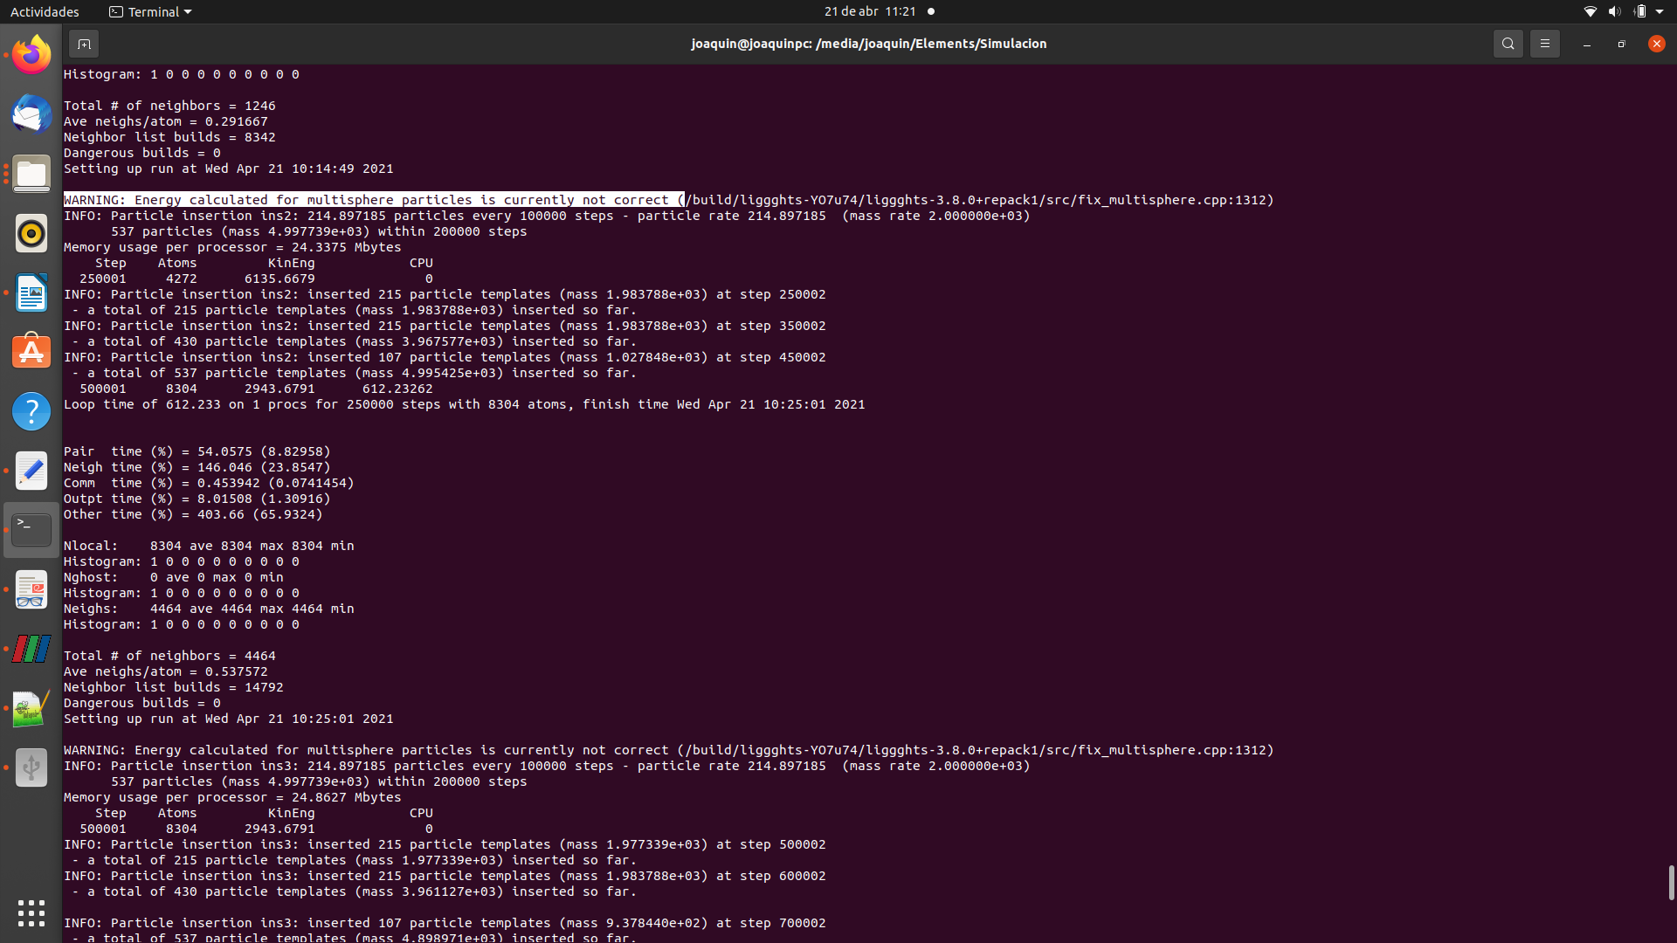Click 'Ave neighs/atom = 0.537572' text
The width and height of the screenshot is (1677, 943).
click(166, 671)
